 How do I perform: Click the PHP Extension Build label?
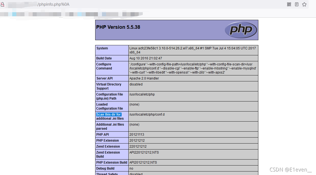pos(112,163)
